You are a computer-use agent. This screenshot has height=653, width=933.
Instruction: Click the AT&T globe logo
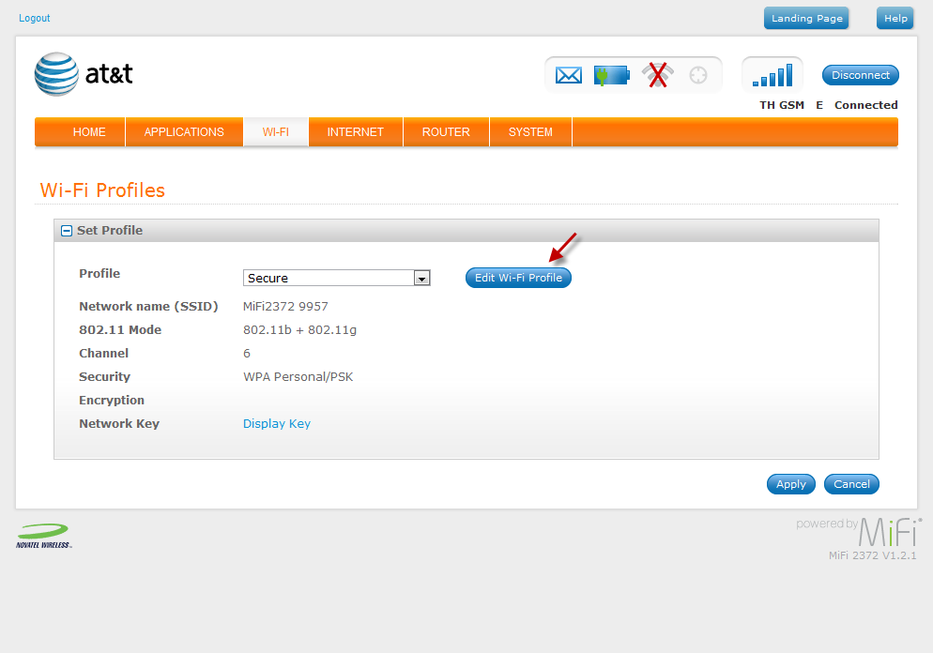click(x=56, y=74)
